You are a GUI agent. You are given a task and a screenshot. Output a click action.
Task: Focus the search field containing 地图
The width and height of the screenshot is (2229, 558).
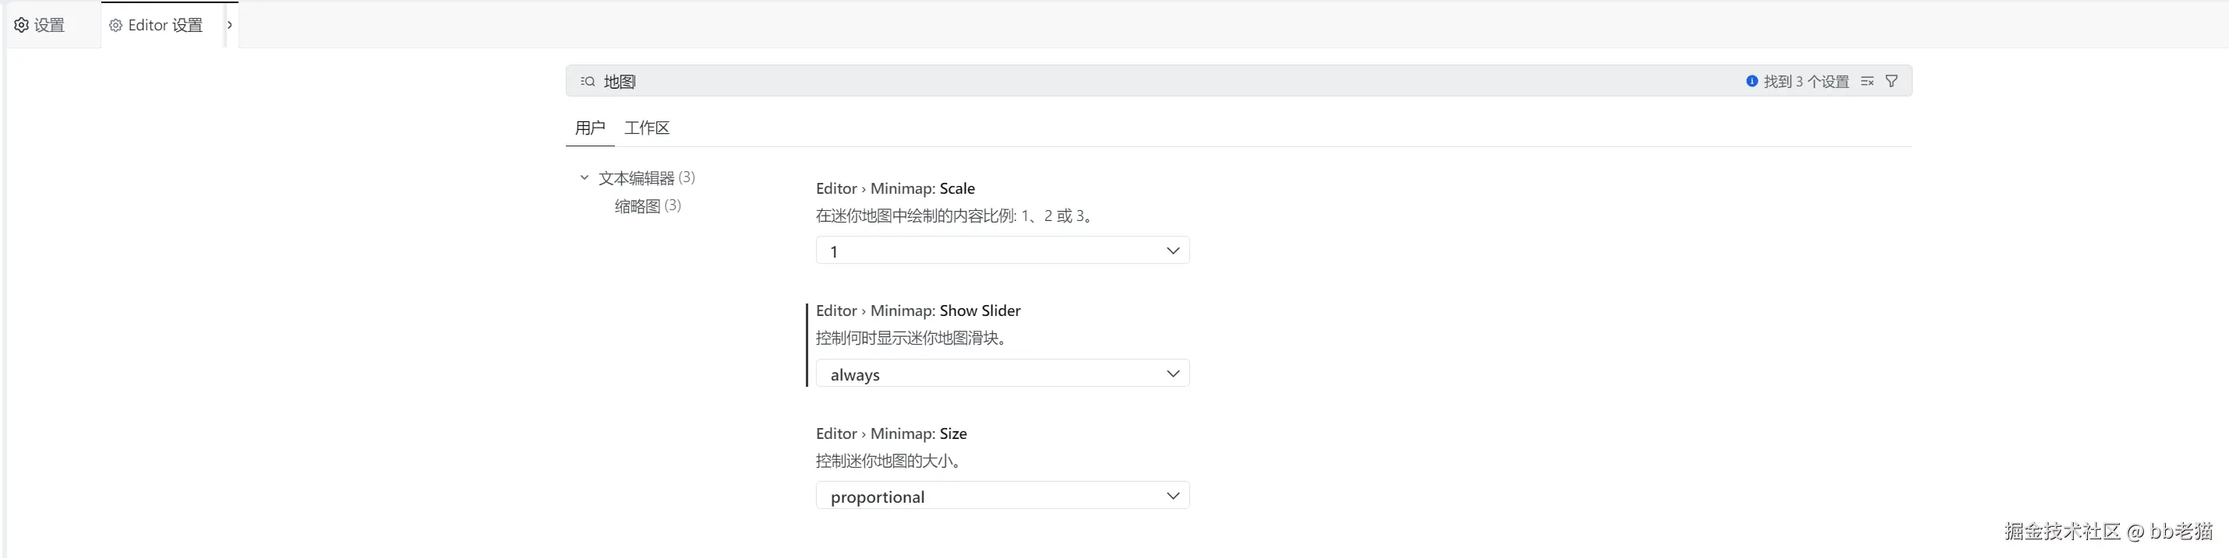tap(1125, 81)
